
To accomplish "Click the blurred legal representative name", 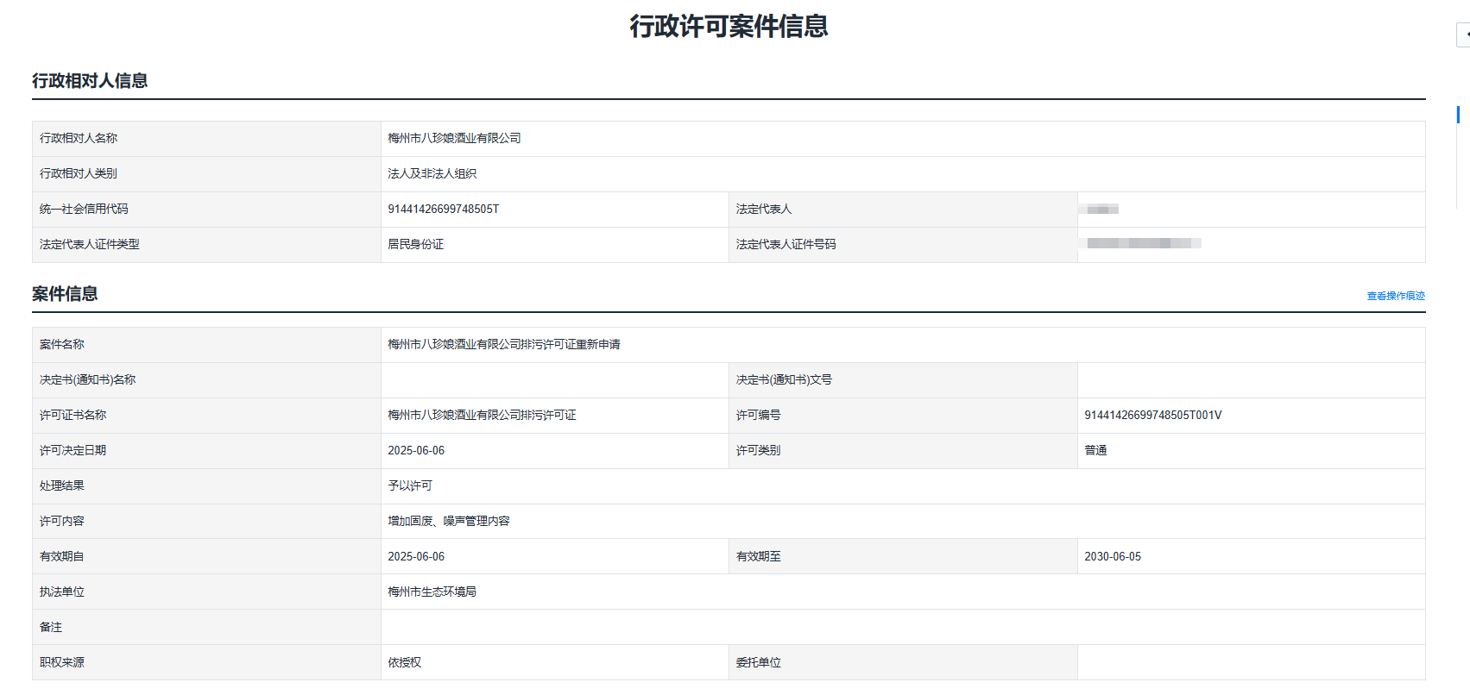I will tap(1101, 210).
